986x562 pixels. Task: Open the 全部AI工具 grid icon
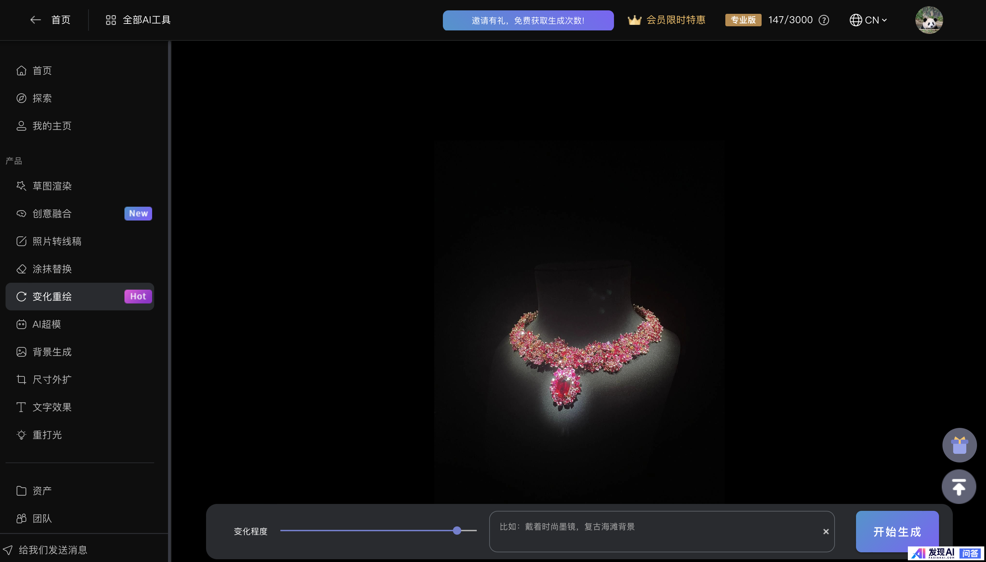(111, 20)
